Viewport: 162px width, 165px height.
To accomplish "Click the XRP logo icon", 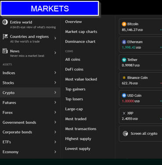I will click(124, 113).
